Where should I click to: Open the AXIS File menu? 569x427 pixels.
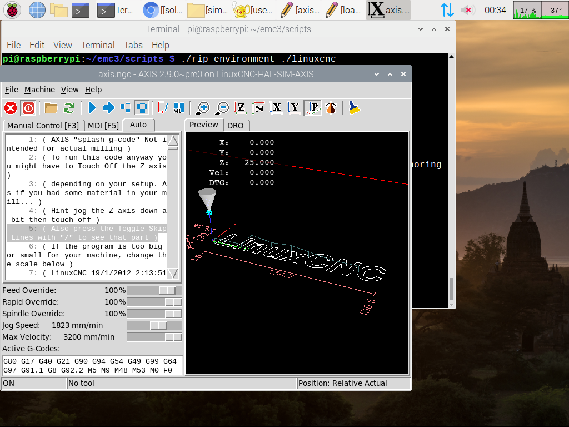(x=11, y=90)
